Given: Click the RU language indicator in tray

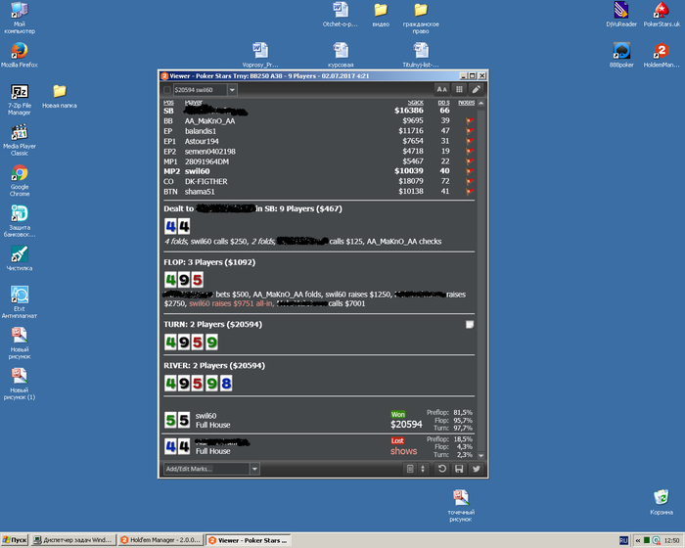Looking at the screenshot, I should pos(624,540).
